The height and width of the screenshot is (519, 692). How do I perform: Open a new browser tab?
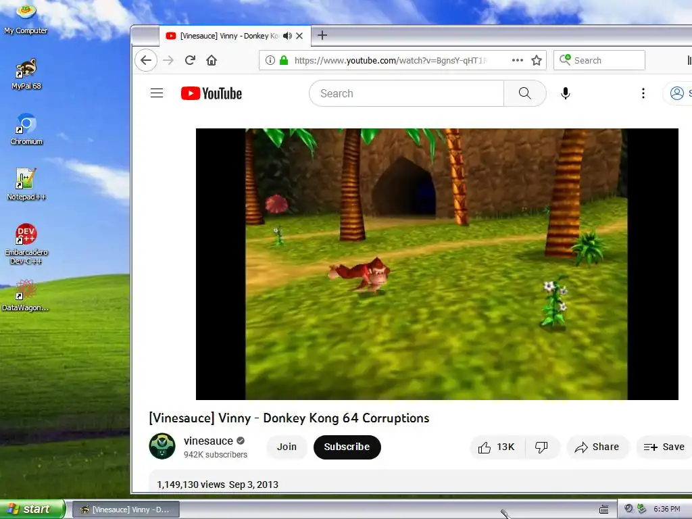click(x=322, y=35)
